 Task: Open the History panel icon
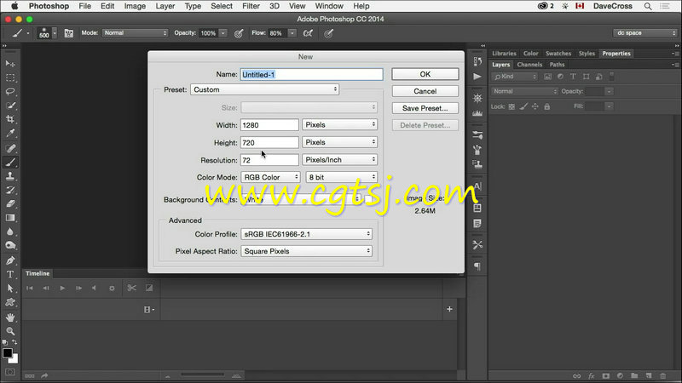coord(477,61)
